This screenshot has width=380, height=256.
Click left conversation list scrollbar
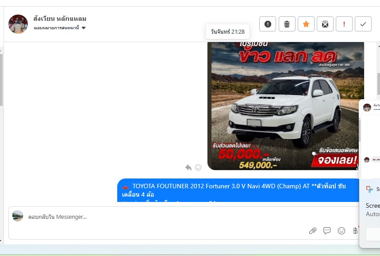click(1, 80)
